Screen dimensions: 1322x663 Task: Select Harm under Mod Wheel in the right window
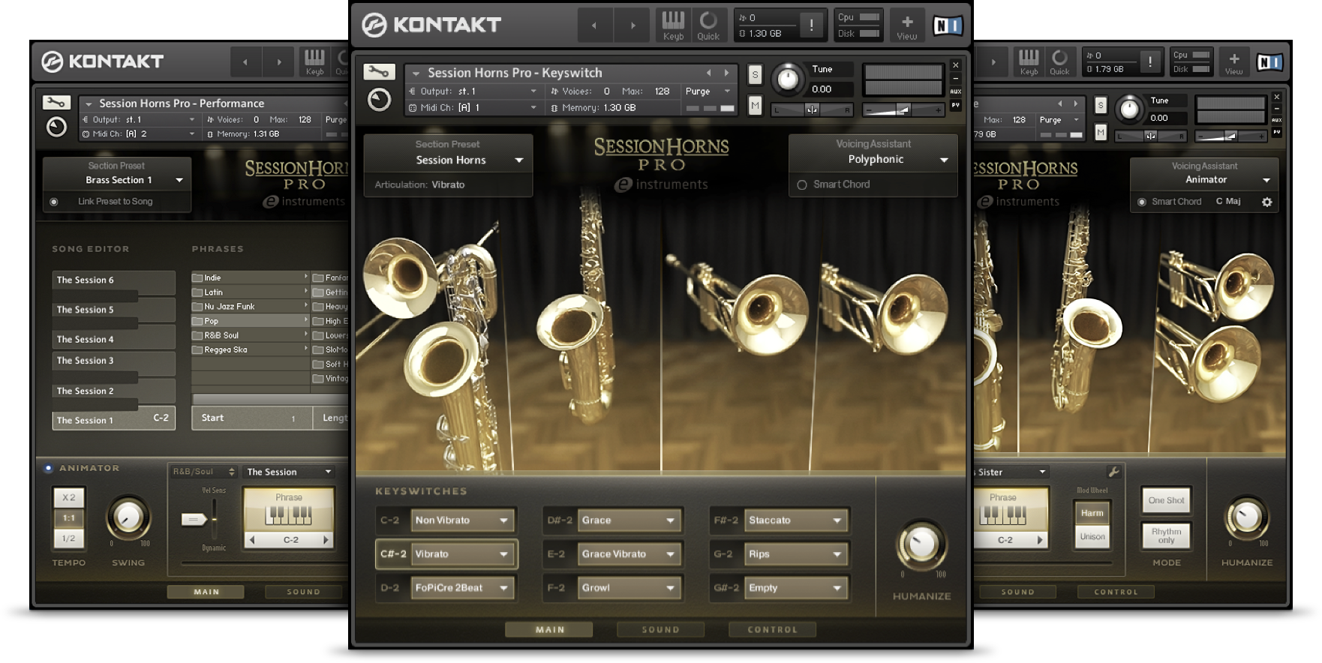pos(1092,513)
